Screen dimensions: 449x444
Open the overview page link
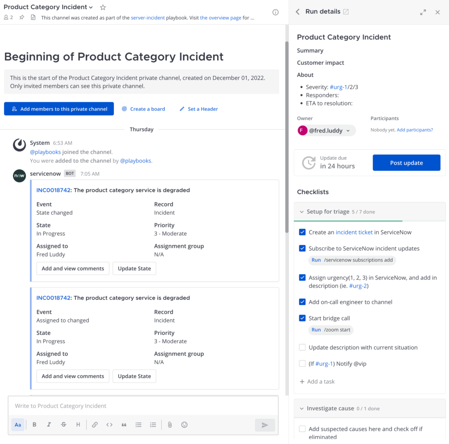tap(221, 18)
